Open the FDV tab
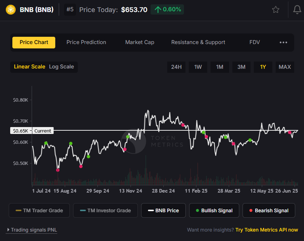 coord(255,42)
